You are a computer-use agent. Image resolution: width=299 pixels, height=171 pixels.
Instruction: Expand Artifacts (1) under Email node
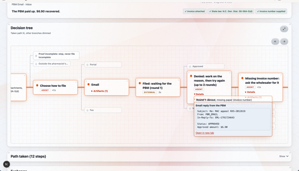[x=99, y=91]
